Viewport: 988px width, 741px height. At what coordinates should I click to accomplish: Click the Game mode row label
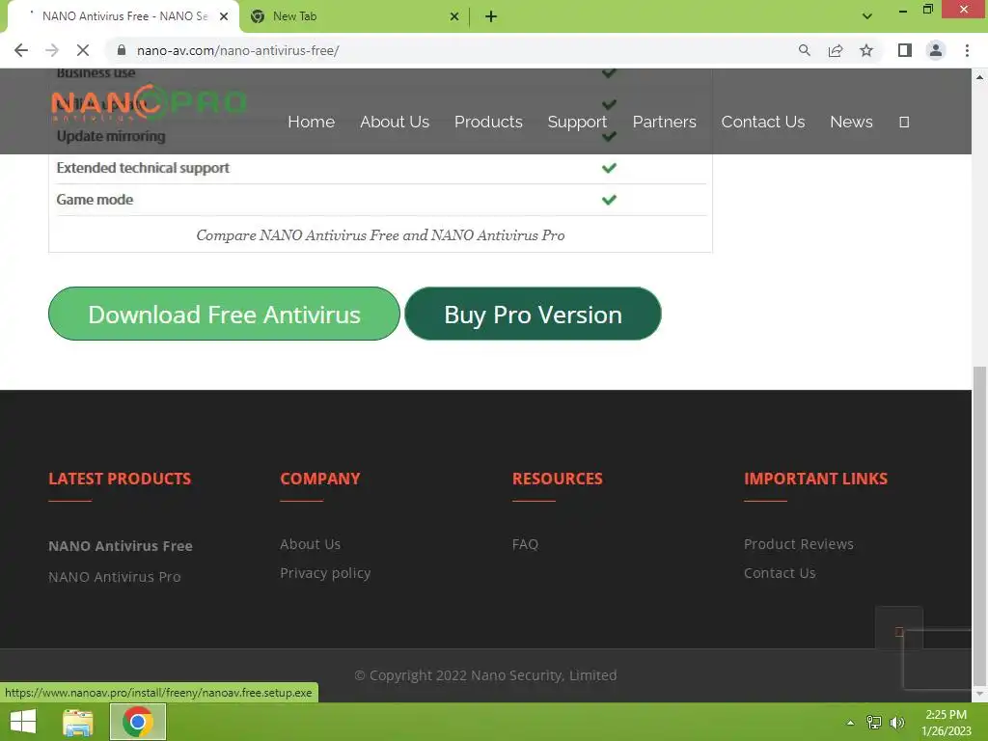point(95,200)
